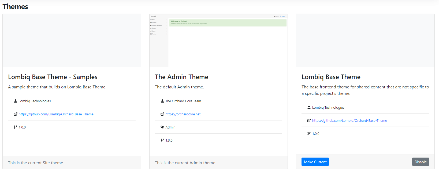Click the 'Lombiq Base Theme' title above the frontend theme description

(x=331, y=77)
